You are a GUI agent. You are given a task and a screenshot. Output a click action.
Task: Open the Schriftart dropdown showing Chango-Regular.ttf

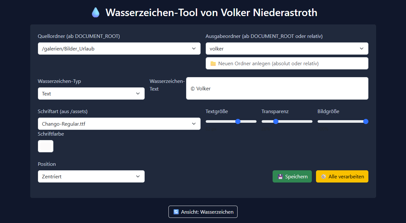[119, 123]
